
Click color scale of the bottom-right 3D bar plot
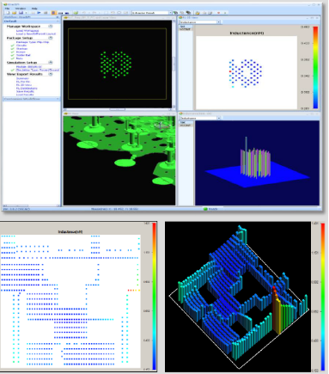[x=323, y=297]
